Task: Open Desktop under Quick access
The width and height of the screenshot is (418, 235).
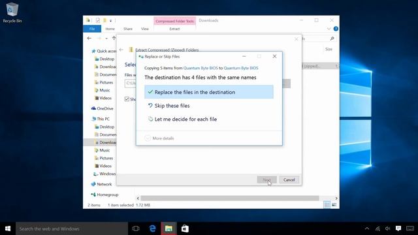Action: (104, 59)
